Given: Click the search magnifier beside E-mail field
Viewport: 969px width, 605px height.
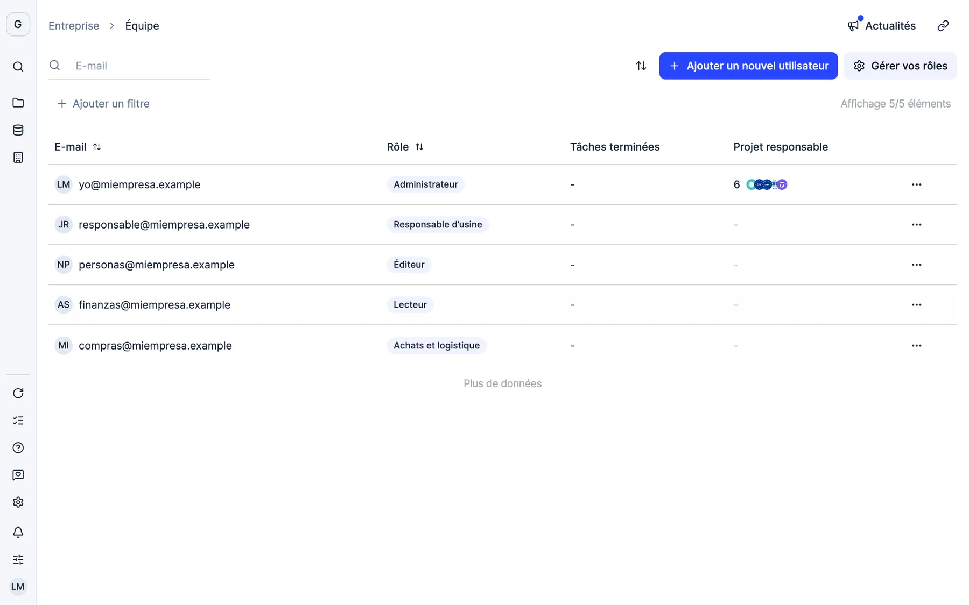Looking at the screenshot, I should pyautogui.click(x=54, y=66).
